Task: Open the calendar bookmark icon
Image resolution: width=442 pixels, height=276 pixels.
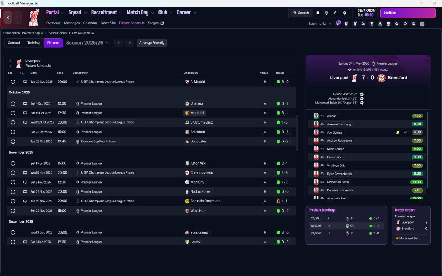Action: 422,24
